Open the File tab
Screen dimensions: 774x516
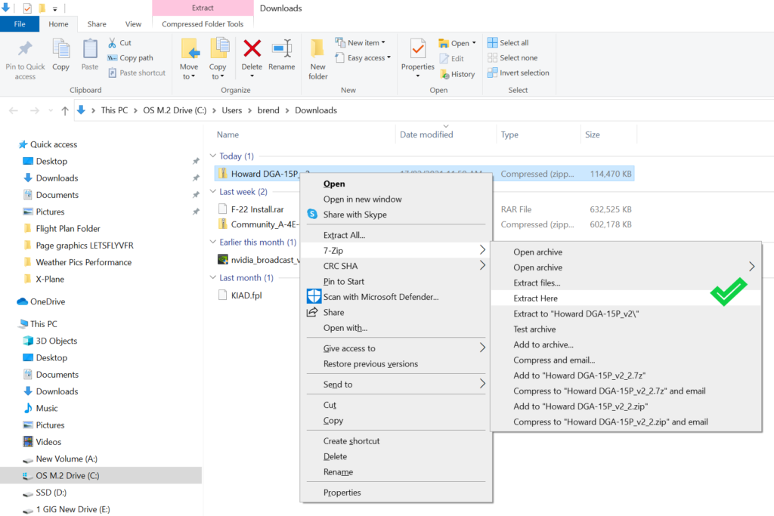tap(20, 23)
